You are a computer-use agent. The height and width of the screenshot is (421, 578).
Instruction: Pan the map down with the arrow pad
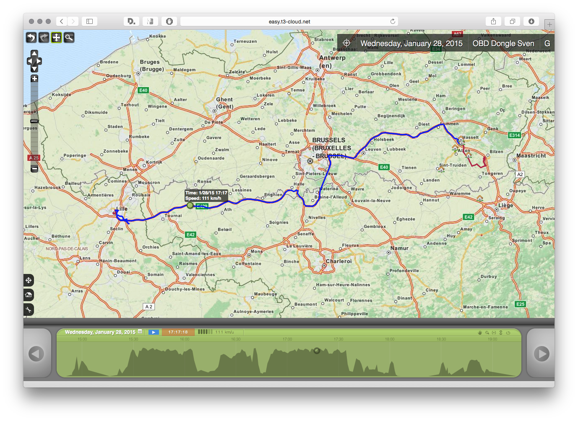34,69
